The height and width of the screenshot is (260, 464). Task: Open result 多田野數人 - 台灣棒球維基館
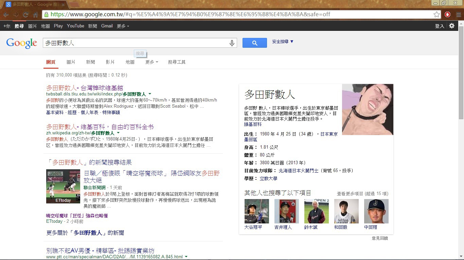click(x=85, y=88)
